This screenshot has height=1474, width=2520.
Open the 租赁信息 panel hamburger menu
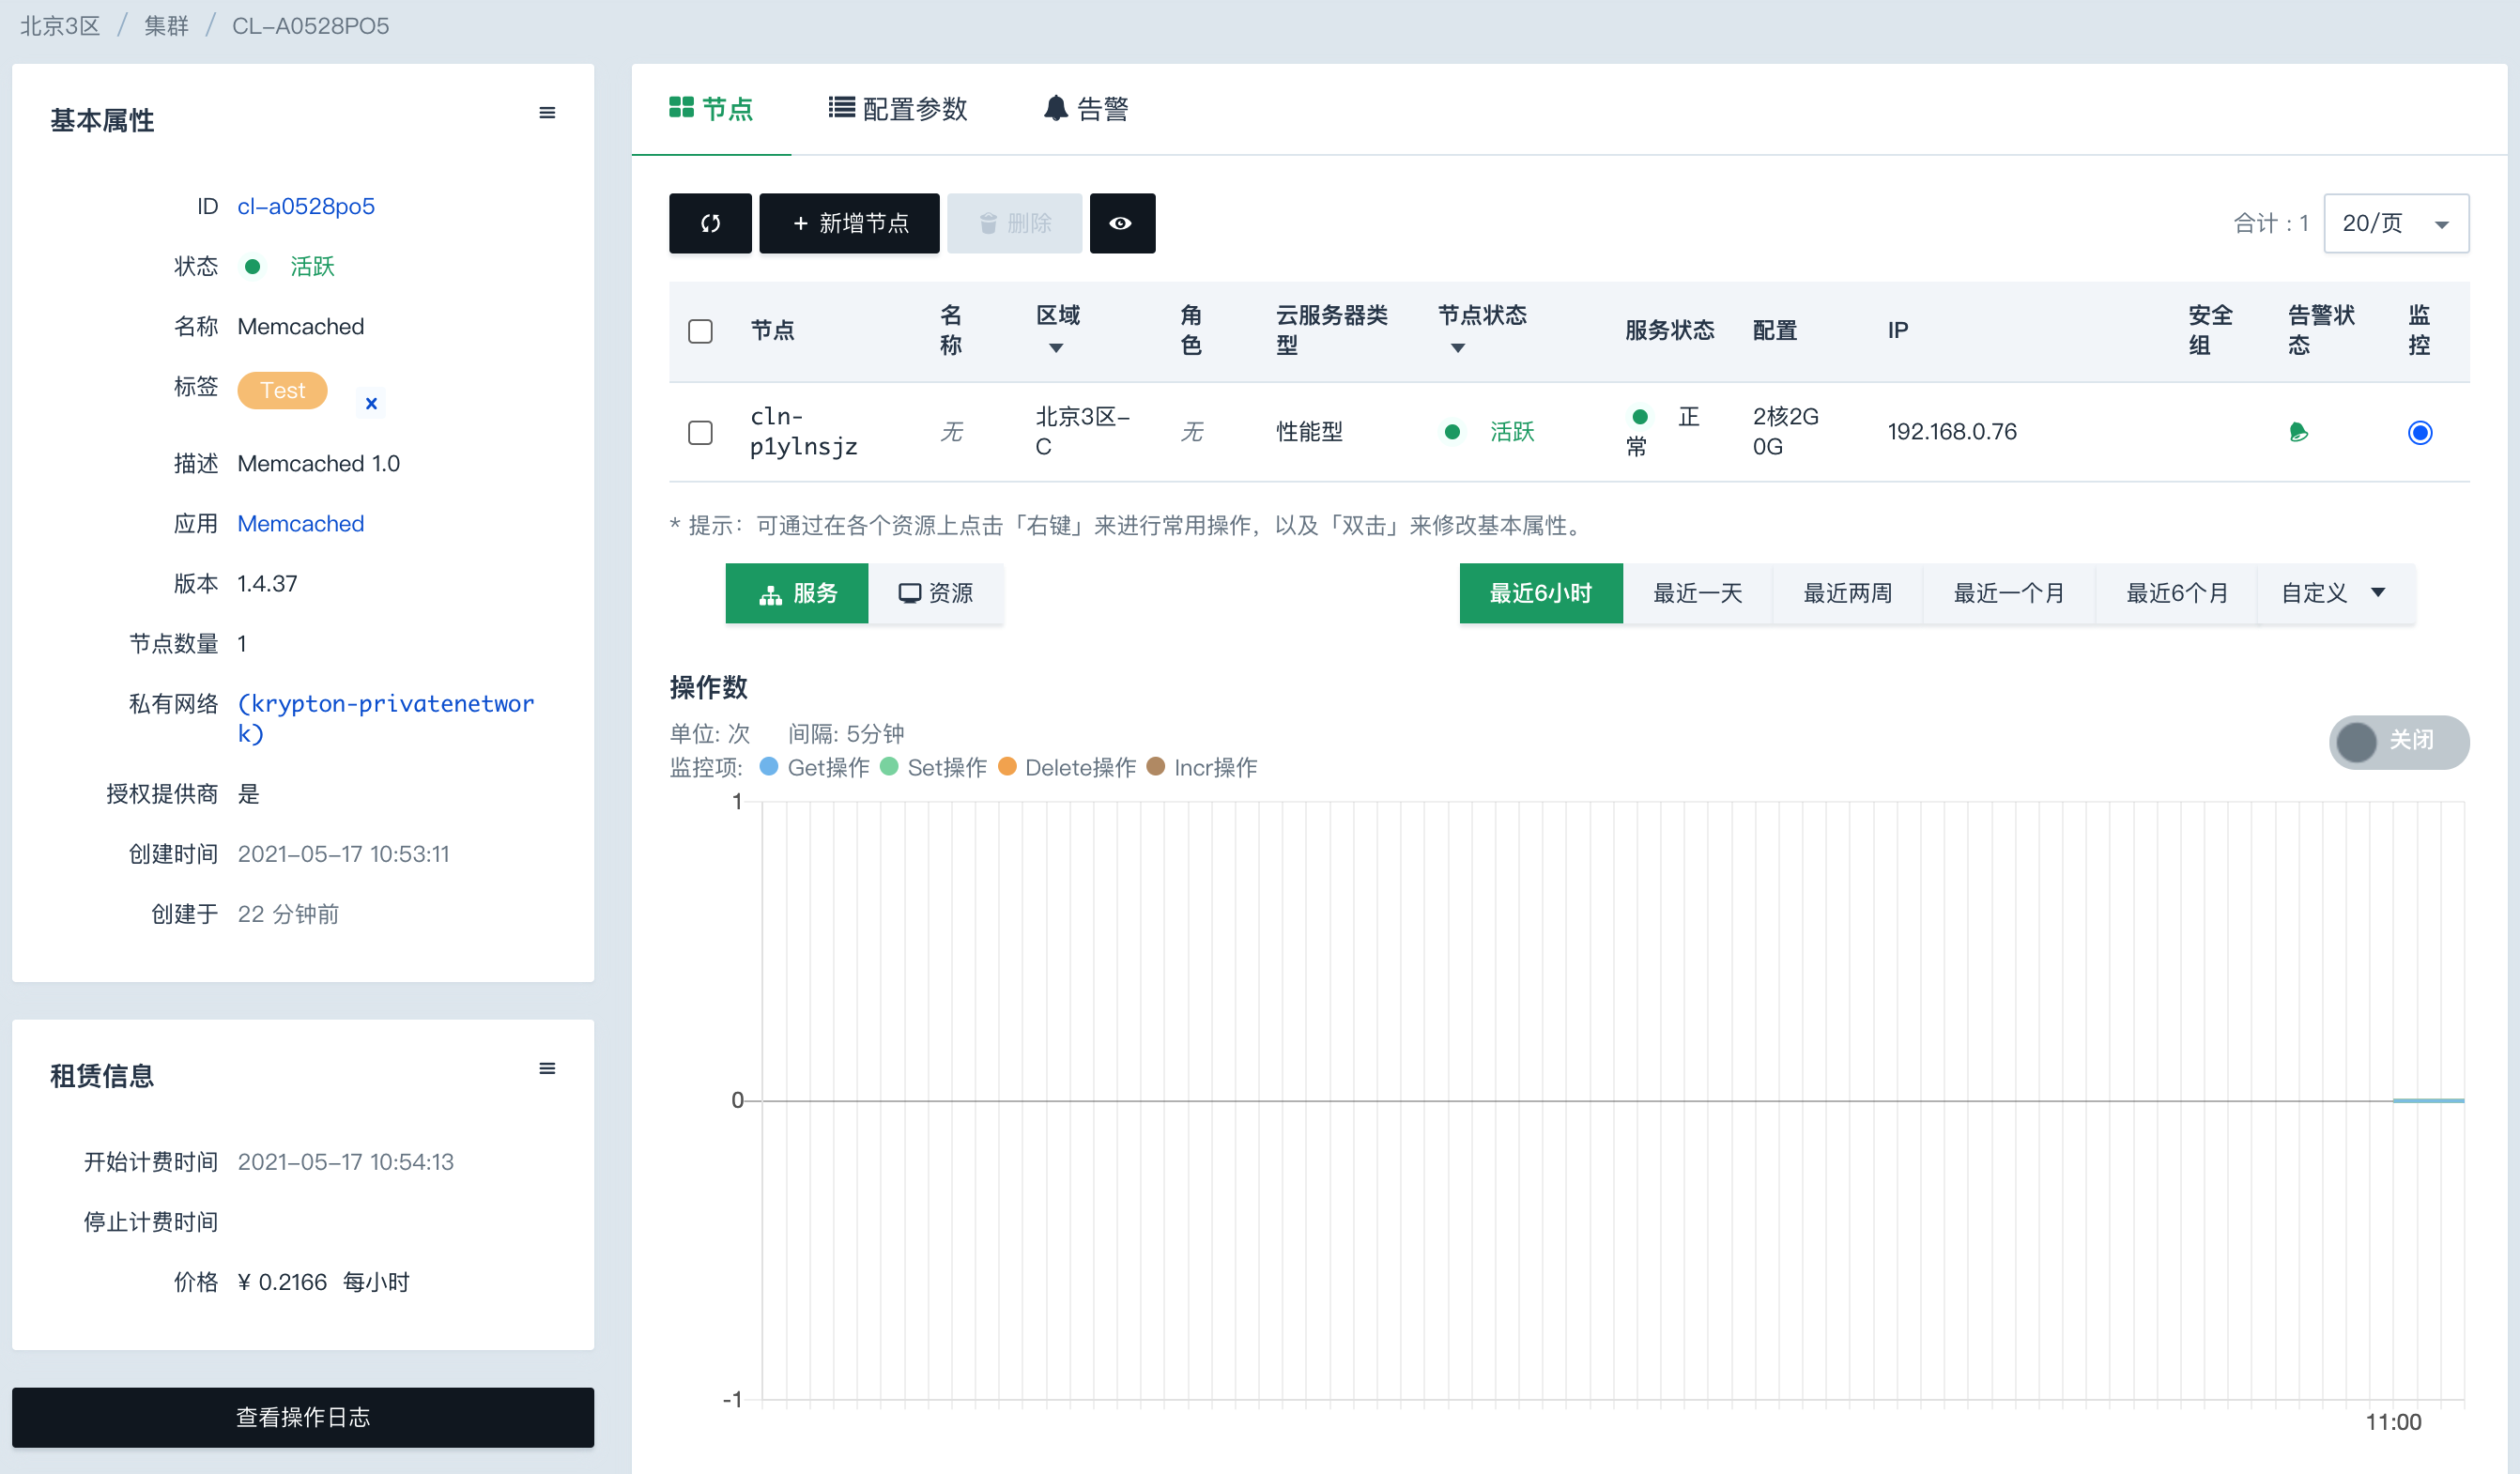(547, 1069)
